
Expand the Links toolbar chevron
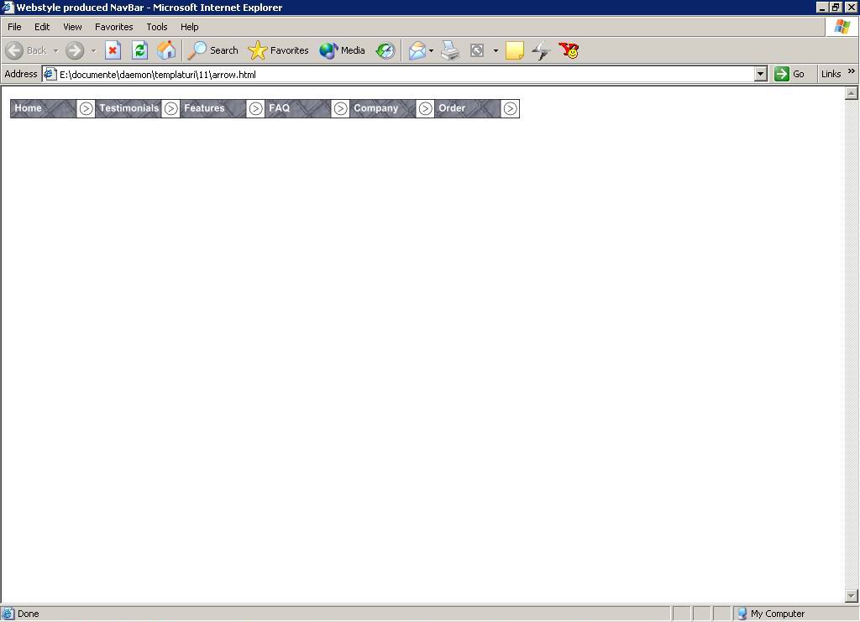851,72
